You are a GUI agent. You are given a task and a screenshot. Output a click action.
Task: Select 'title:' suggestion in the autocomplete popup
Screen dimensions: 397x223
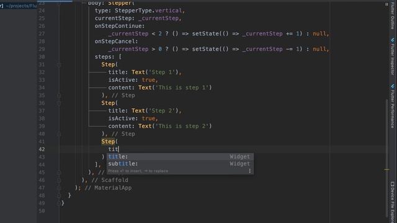click(x=180, y=157)
